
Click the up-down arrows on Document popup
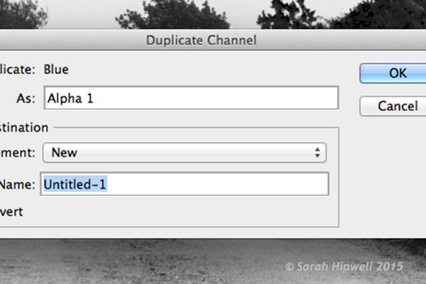[317, 152]
